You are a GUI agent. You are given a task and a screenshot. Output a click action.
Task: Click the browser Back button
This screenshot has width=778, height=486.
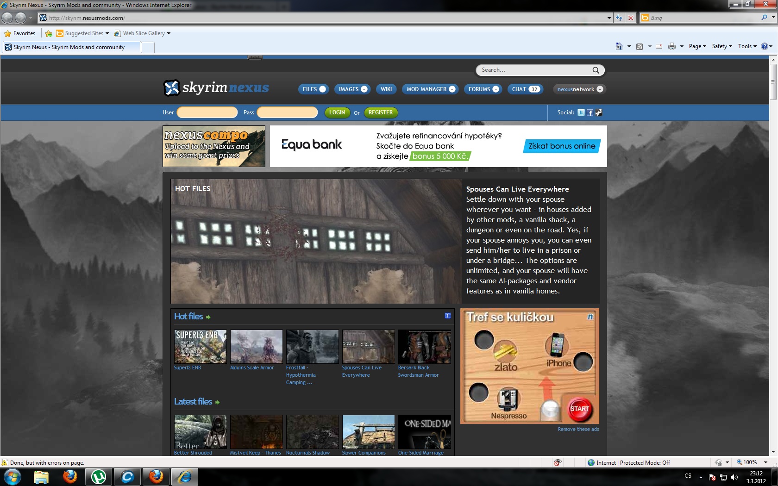click(x=7, y=18)
